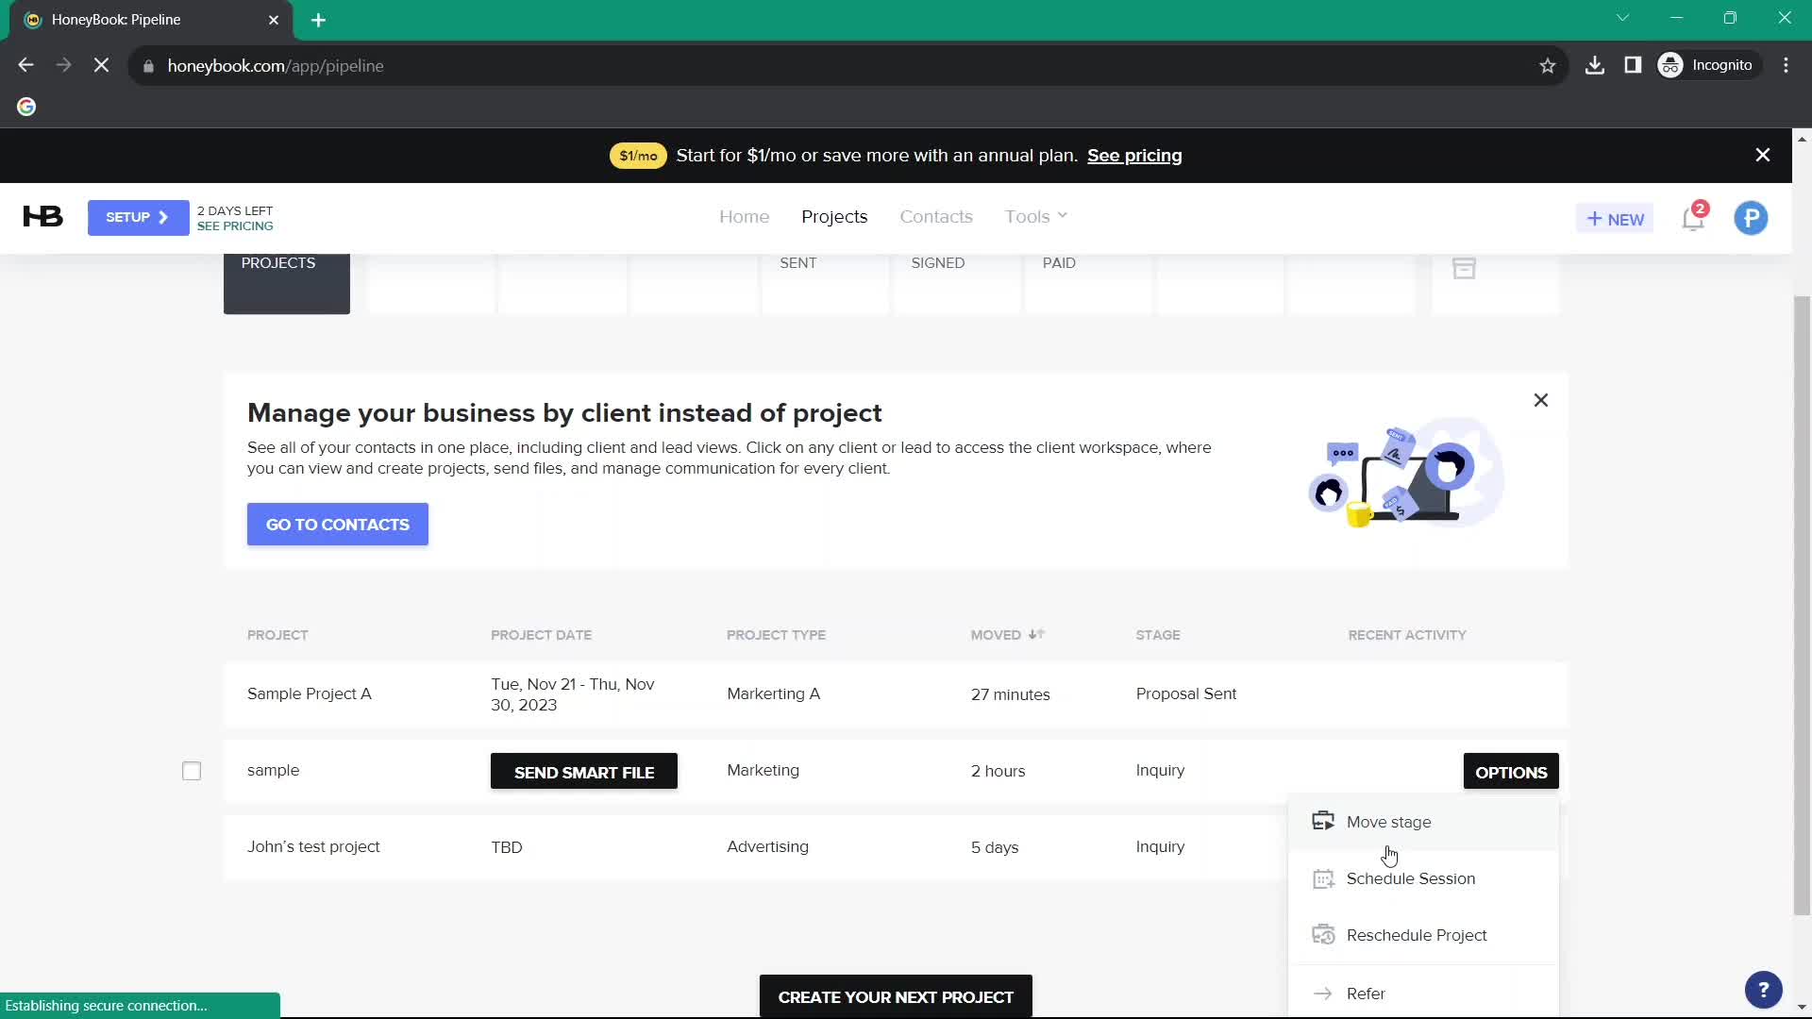Choose Refer from options menu
This screenshot has height=1019, width=1812.
(x=1423, y=994)
